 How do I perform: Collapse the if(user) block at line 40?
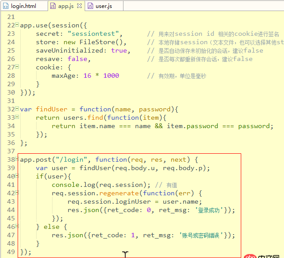click(17, 176)
